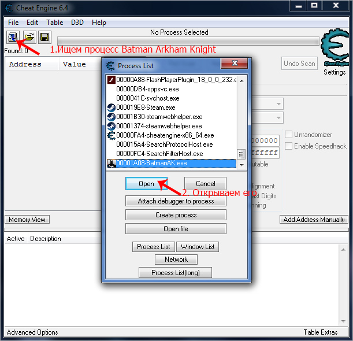Click the Active column header
The image size is (353, 341).
tap(16, 239)
